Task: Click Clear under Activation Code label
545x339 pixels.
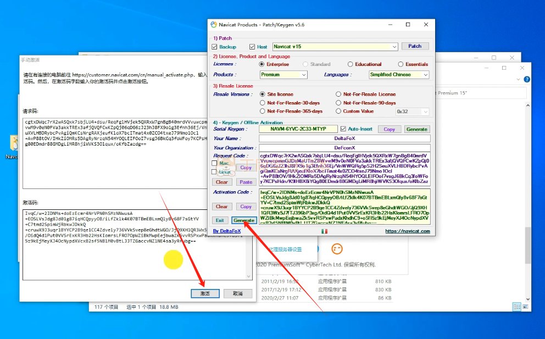Action: coord(222,207)
